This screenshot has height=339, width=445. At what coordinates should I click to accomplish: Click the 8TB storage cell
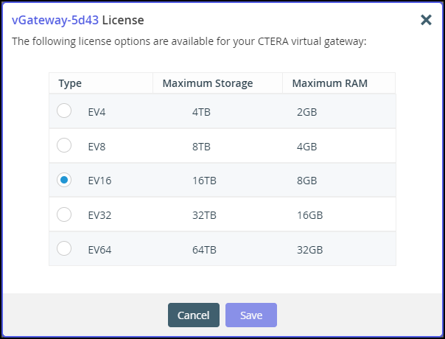tap(201, 147)
